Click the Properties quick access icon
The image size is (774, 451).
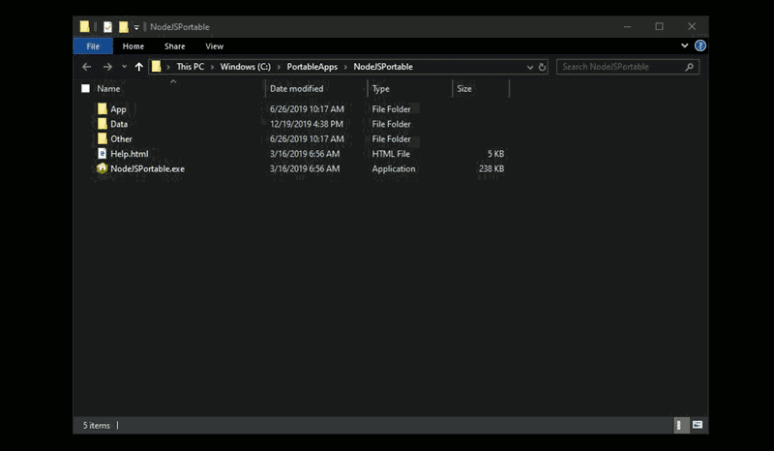coord(107,27)
